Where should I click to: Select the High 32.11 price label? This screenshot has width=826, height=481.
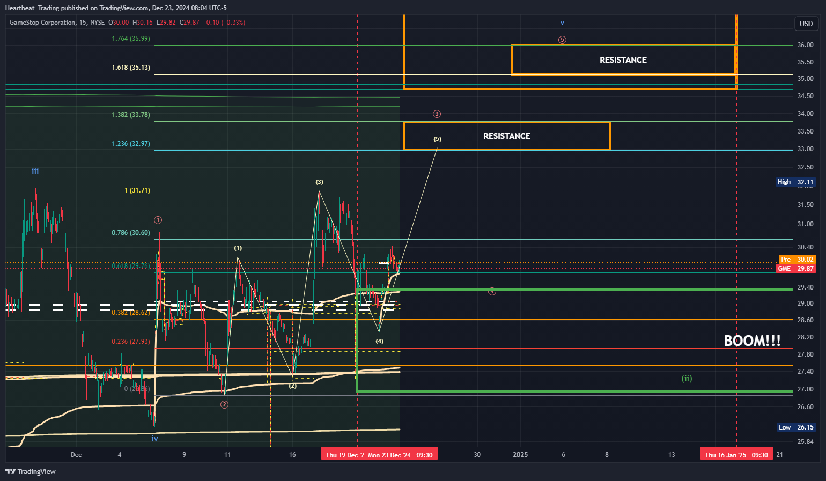[796, 182]
